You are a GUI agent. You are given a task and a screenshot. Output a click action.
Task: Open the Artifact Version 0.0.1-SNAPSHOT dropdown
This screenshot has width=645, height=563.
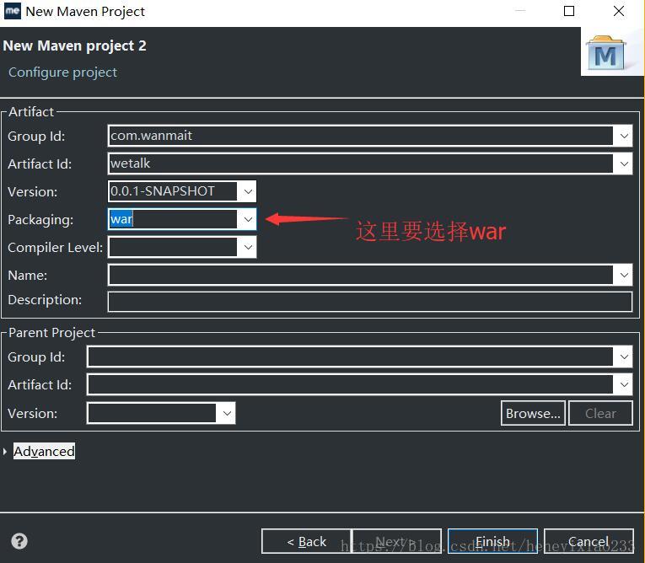248,191
